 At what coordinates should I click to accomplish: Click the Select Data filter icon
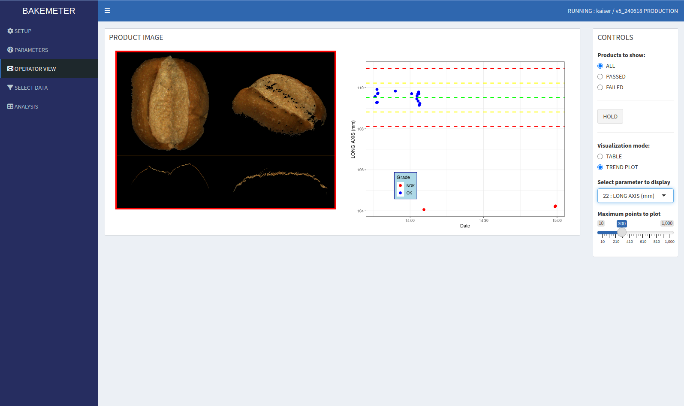tap(10, 88)
